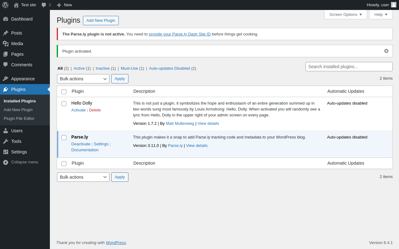Open the comments bubble icon in admin bar

click(44, 5)
